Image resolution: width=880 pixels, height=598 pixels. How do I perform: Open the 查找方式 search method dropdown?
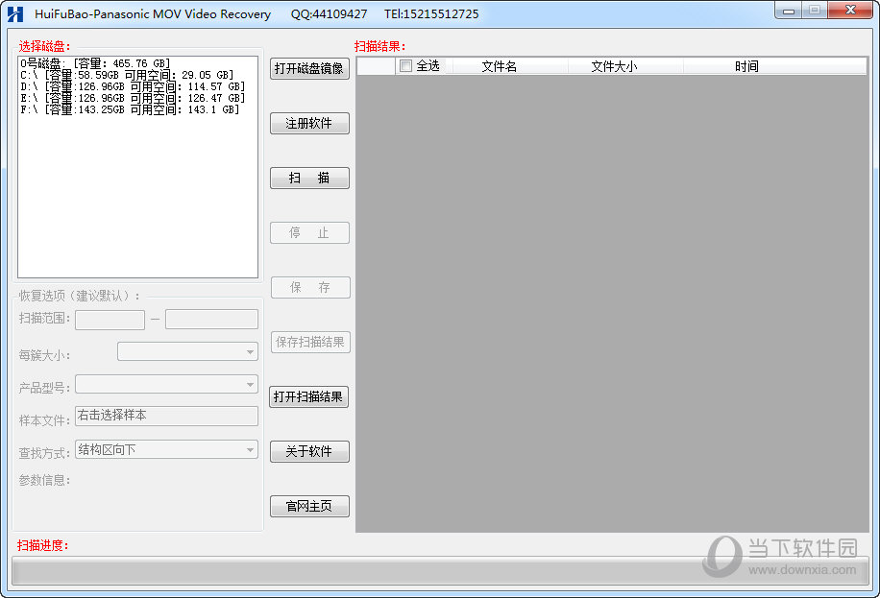coord(167,449)
